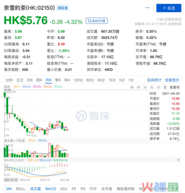Switch to the 1分 chart tab

[131, 80]
